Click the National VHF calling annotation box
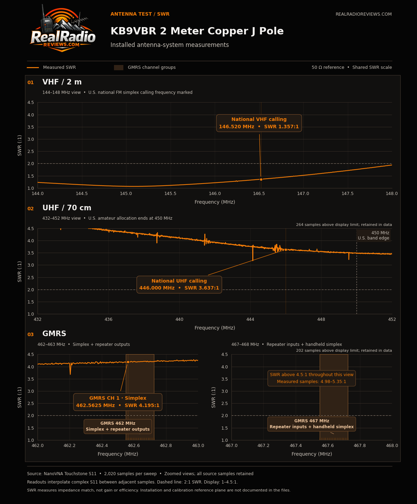This screenshot has height=504, width=417. (259, 123)
